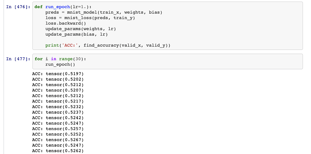
Task: Click the loss = mnist_loss code line
Action: coord(90,18)
